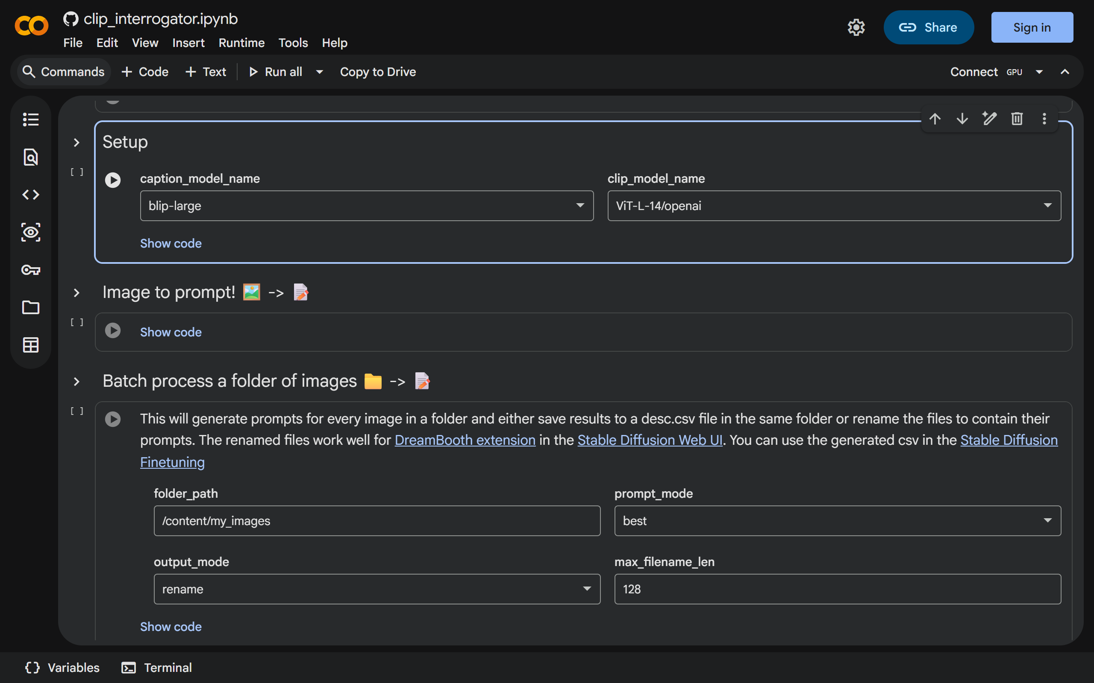Expand the Setup section chevron
Screen dimensions: 1094x683
[76, 143]
